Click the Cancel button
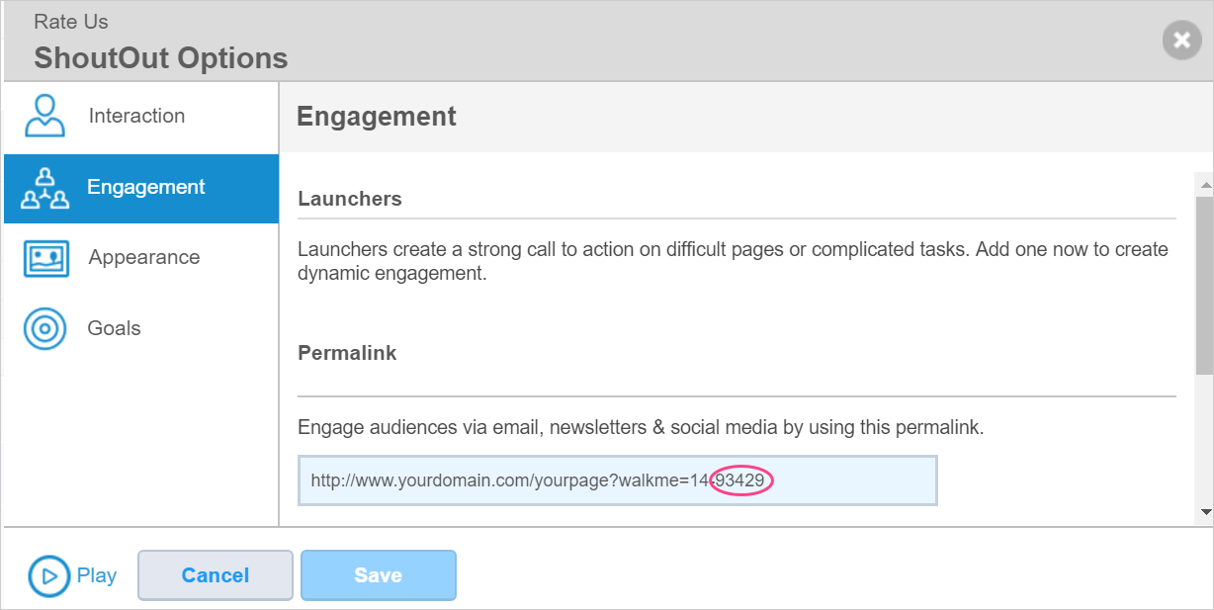 (216, 575)
